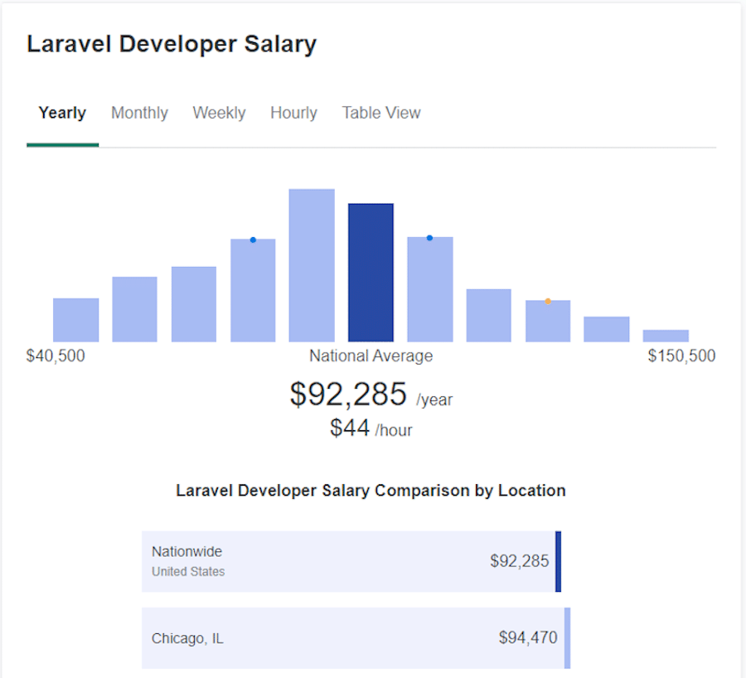Switch to the Weekly tab
746x678 pixels.
pos(219,113)
